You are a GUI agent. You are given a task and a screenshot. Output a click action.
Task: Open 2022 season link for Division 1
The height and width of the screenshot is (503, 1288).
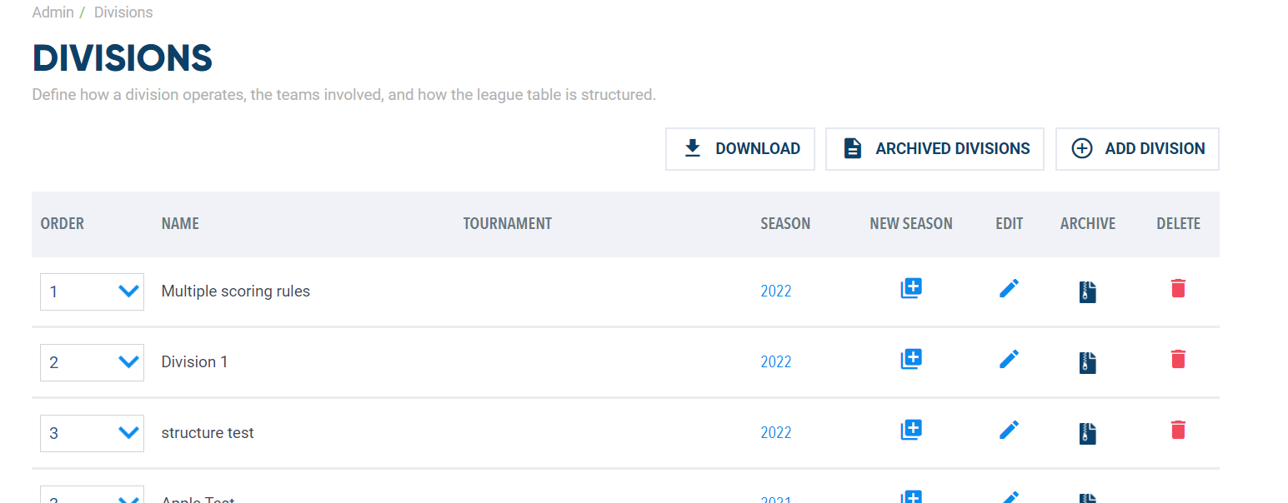tap(776, 362)
